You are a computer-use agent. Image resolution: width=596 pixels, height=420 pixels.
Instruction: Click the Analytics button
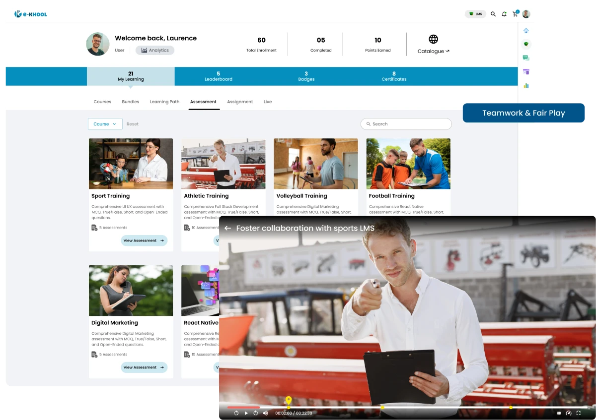point(155,50)
